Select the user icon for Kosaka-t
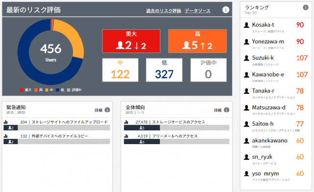 pyautogui.click(x=246, y=25)
